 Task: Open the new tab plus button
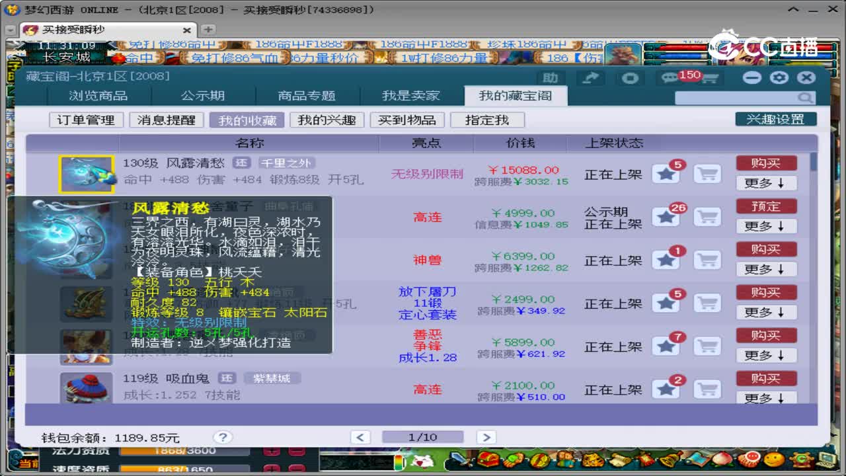click(208, 30)
